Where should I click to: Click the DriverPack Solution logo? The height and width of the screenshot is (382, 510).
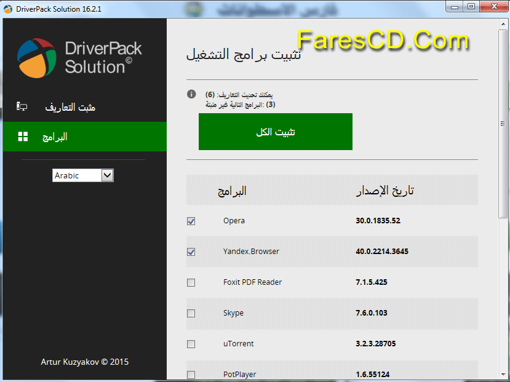(79, 58)
